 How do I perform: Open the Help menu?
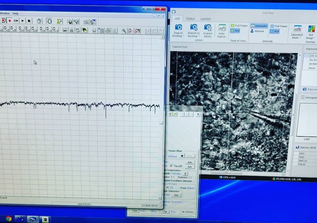15,13
